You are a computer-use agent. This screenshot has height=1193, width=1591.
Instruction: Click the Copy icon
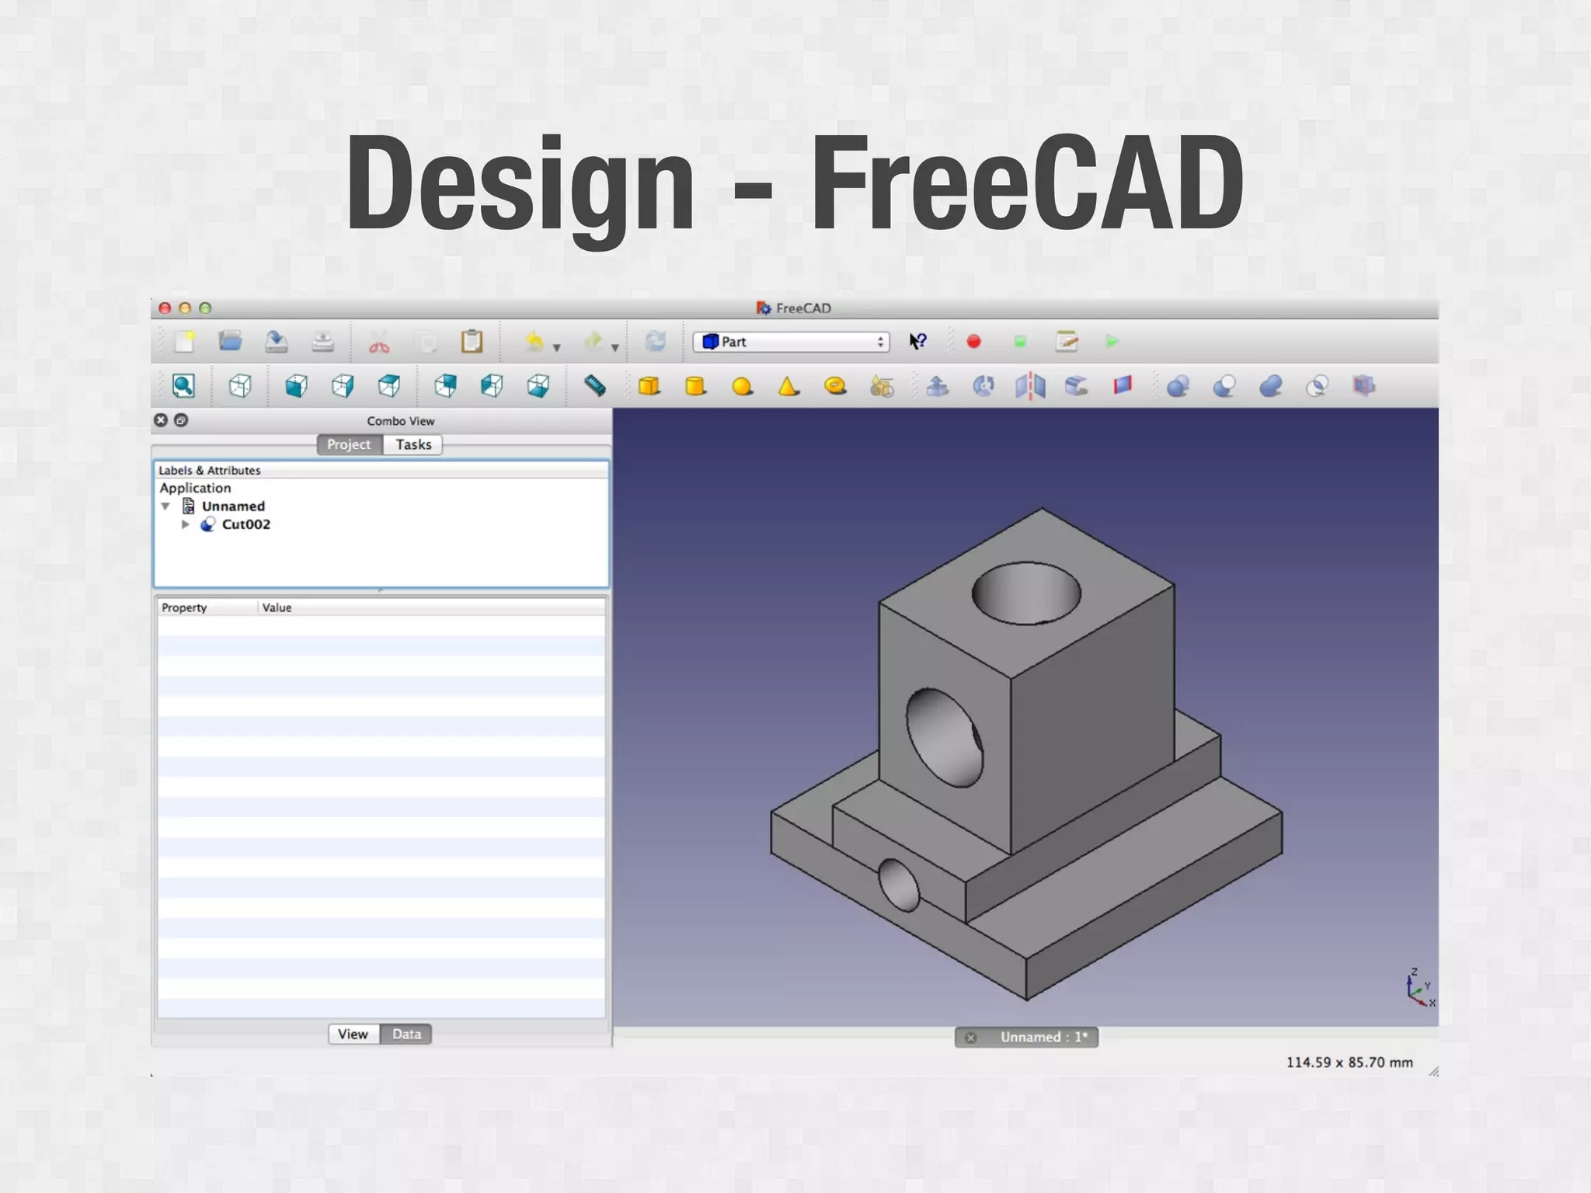[426, 343]
